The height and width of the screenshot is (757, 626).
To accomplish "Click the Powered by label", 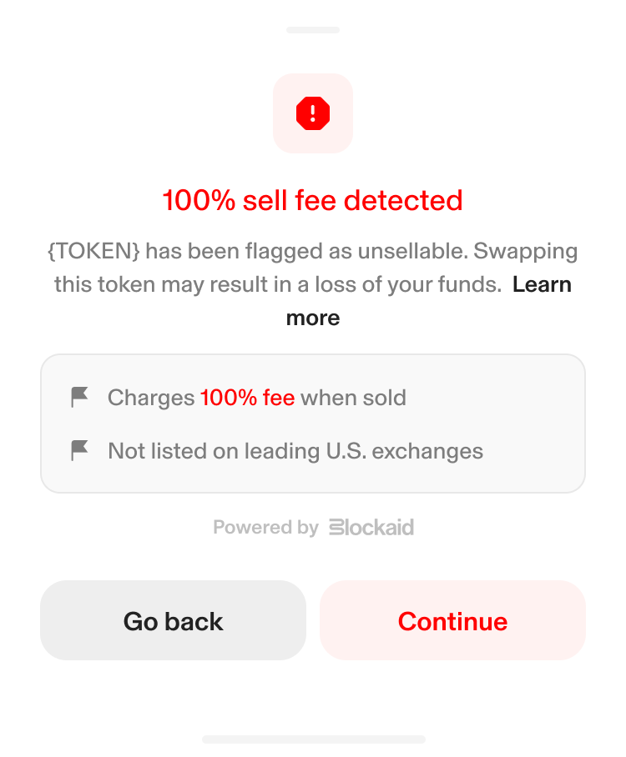I will pyautogui.click(x=266, y=527).
